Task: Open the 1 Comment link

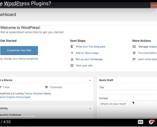Action: [x=56, y=87]
